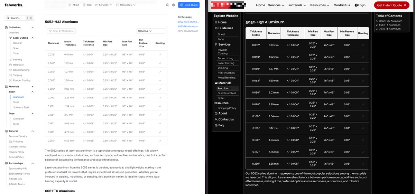Expand the Services menu in fabworks header
Screen dimensions: 415x194
click(x=103, y=5)
